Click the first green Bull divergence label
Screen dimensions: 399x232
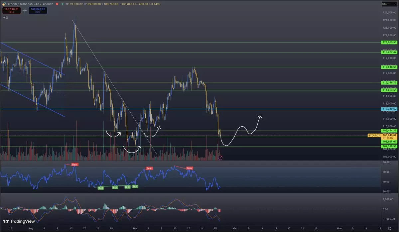pyautogui.click(x=101, y=188)
